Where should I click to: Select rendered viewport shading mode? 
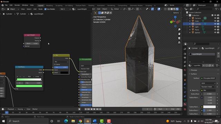(177, 9)
